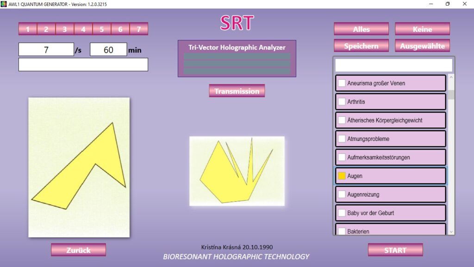The image size is (474, 267).
Task: Click the numbered button 1
Action: point(28,29)
